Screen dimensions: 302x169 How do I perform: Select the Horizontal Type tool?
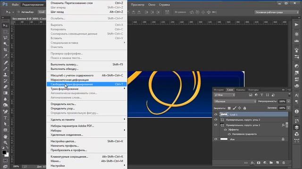[x=5, y=118]
